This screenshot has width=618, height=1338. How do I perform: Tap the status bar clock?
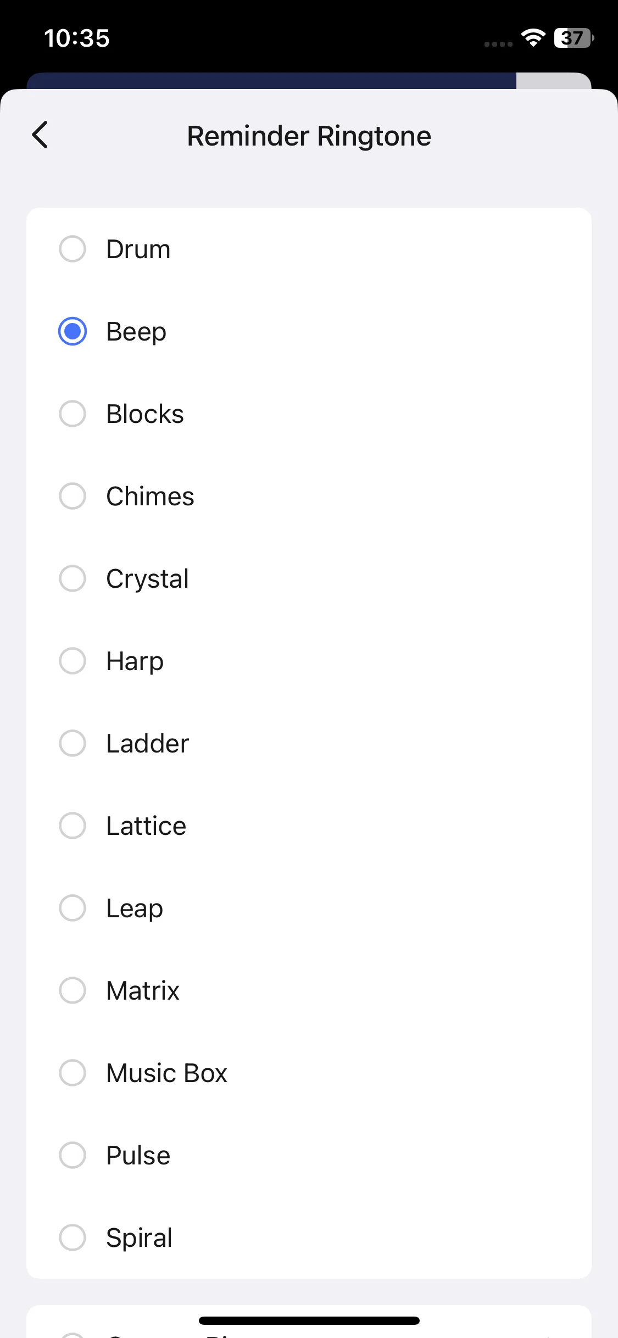point(77,38)
